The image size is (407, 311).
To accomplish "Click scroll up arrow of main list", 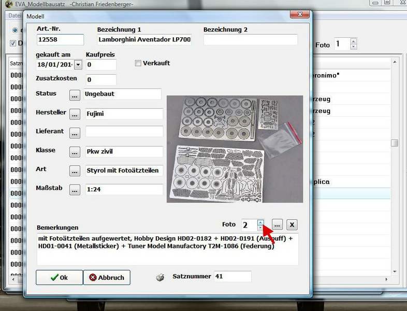I will point(395,62).
